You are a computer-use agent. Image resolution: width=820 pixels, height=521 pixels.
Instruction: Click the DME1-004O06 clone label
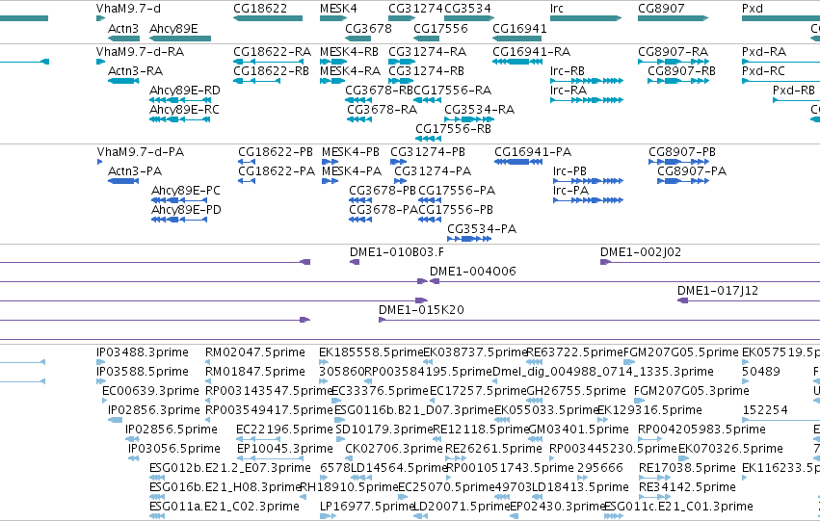[473, 272]
